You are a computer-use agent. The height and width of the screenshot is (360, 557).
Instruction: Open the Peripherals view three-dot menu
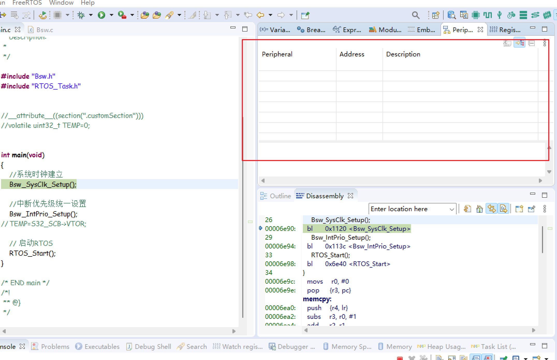point(545,43)
